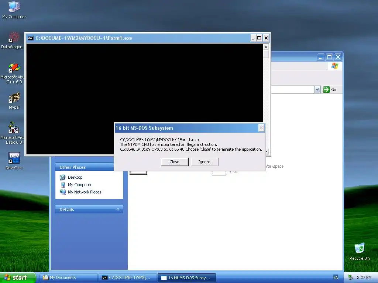Maximize the My Documents Explorer window

pyautogui.click(x=329, y=57)
